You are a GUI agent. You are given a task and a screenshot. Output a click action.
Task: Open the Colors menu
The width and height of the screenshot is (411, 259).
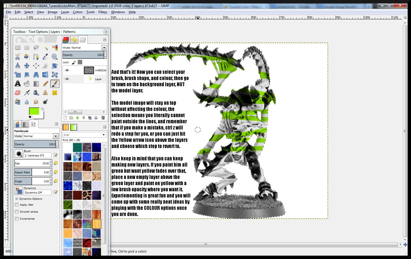[78, 12]
